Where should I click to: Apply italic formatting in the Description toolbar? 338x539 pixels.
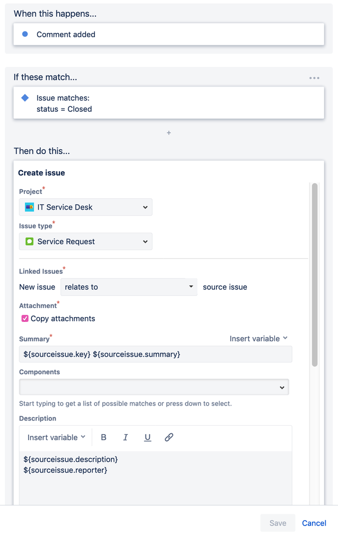(125, 437)
